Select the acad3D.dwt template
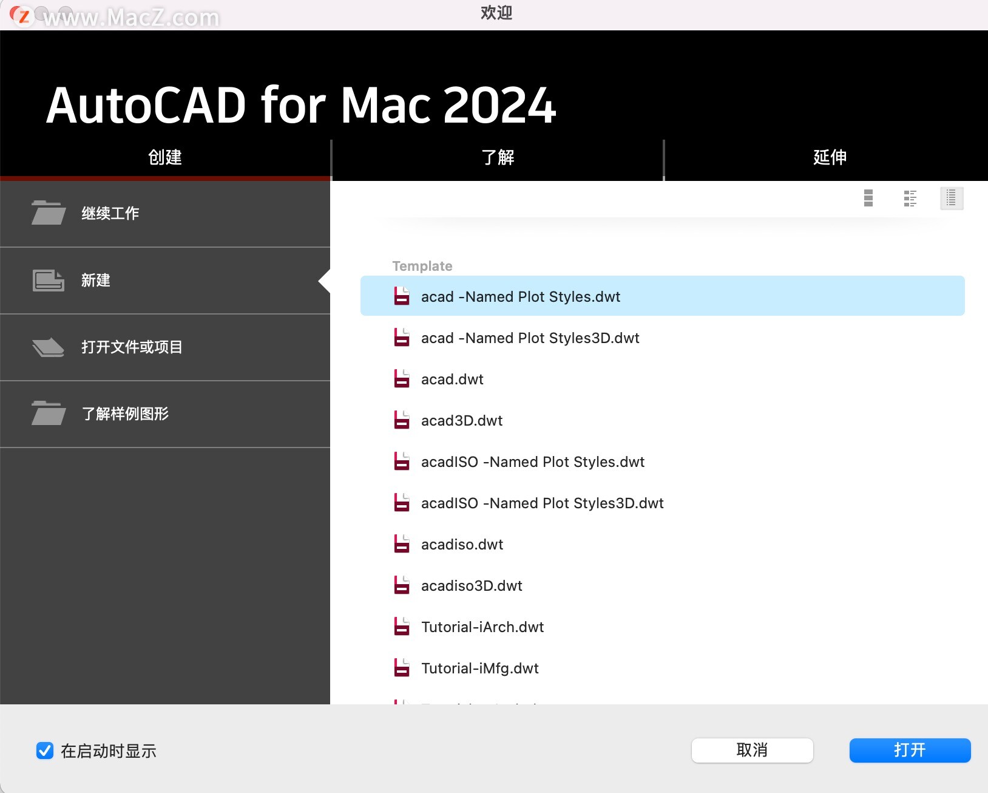 (462, 420)
